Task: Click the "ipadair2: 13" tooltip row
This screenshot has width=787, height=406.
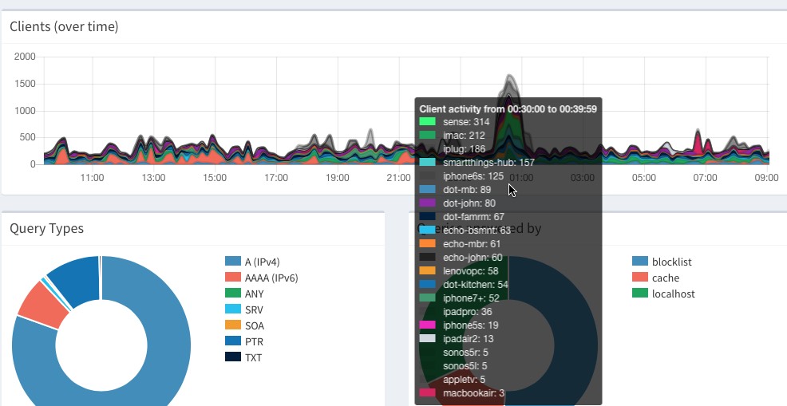Action: (x=457, y=339)
